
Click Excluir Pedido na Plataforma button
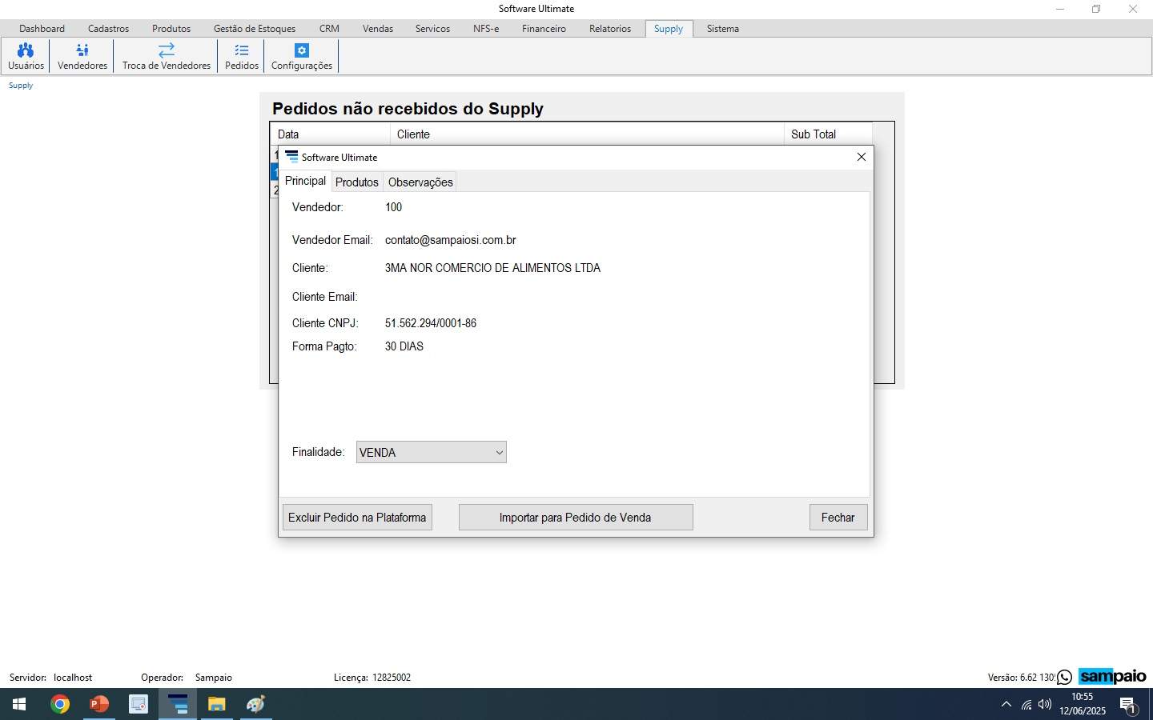(x=357, y=518)
